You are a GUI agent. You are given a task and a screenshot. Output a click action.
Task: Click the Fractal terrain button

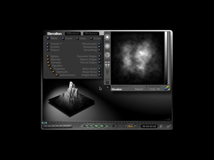click(x=48, y=43)
